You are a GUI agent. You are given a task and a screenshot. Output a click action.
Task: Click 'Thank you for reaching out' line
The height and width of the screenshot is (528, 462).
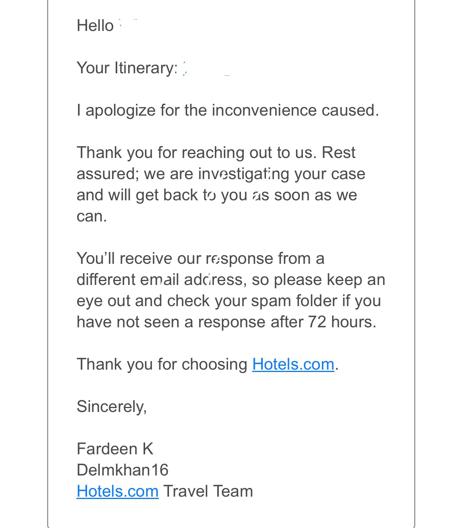(x=216, y=152)
